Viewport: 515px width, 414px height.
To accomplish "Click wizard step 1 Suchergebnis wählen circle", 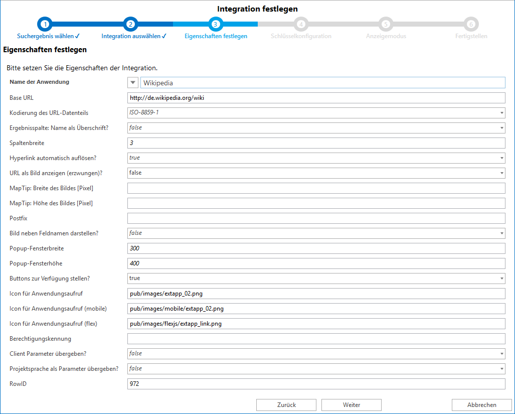I will 45,24.
